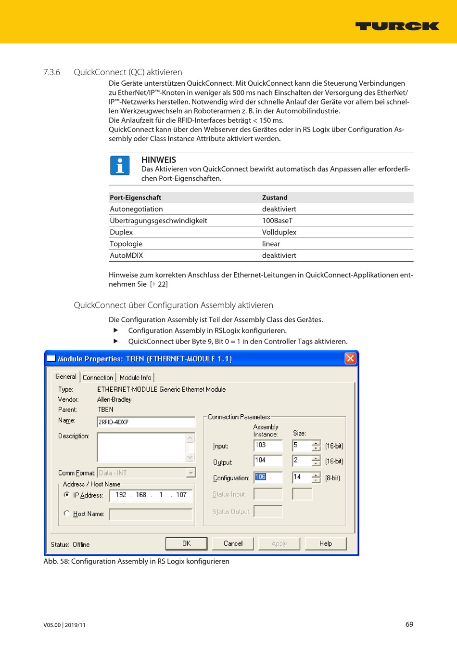The width and height of the screenshot is (457, 647).
Task: Click the Output assembly instance field 104
Action: coord(268,461)
